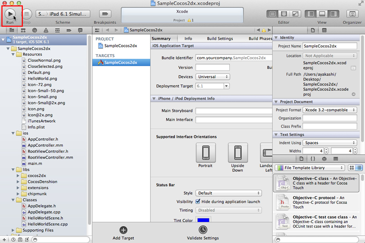Show the Breakpoint navigator
The image size is (365, 243).
click(69, 30)
